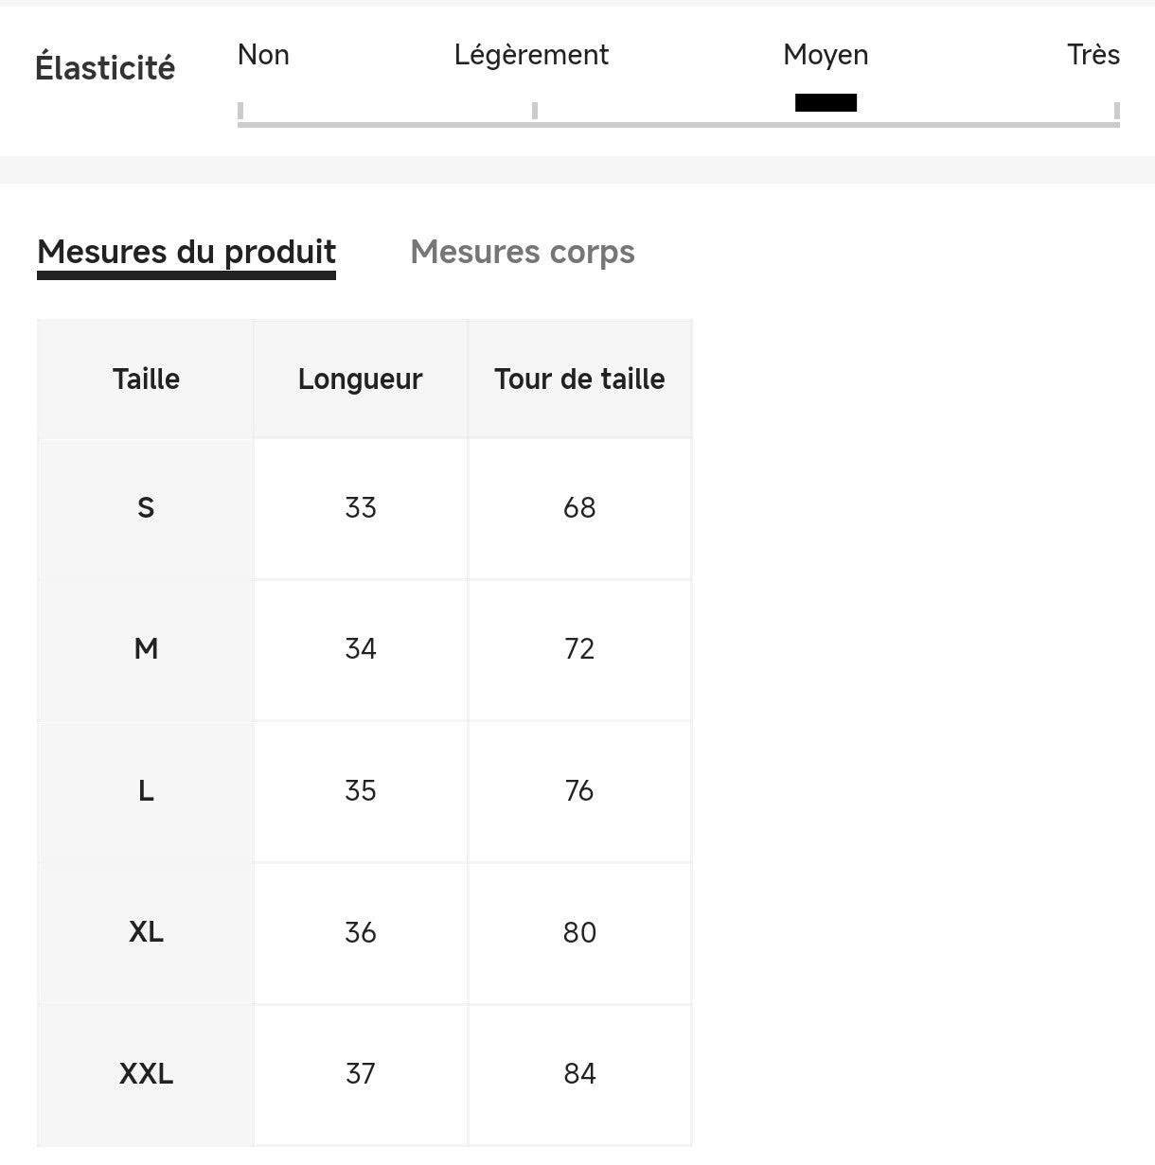This screenshot has width=1155, height=1165.
Task: Click the Légèrement elasticity label
Action: click(x=531, y=55)
